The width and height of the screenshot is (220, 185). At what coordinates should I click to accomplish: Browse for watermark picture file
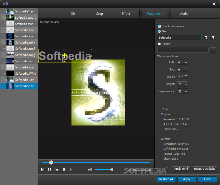click(213, 50)
